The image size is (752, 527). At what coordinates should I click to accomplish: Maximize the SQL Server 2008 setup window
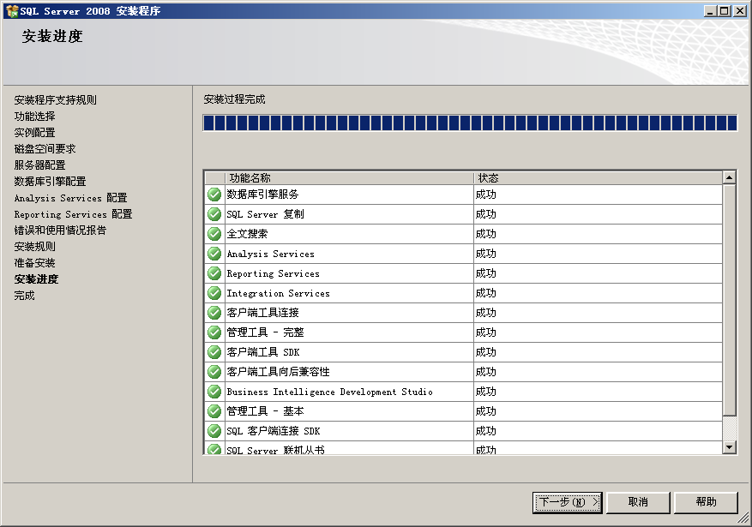coord(725,10)
